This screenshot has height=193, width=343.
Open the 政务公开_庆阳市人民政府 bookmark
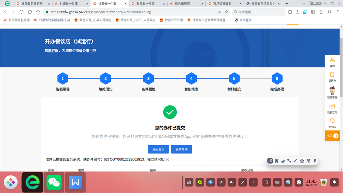tap(136, 20)
